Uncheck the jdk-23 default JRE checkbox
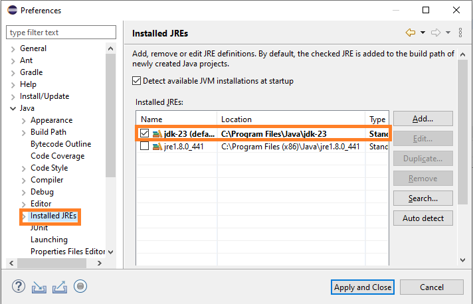The height and width of the screenshot is (304, 473). [144, 133]
